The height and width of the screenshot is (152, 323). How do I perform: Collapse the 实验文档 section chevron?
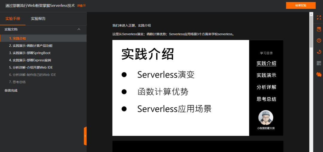point(79,30)
